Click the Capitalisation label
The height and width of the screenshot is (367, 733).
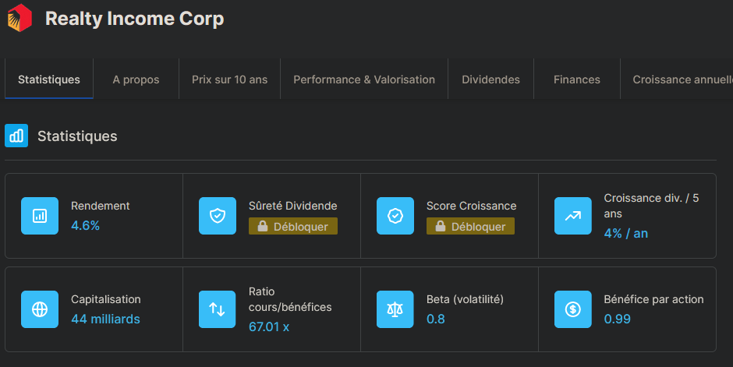coord(105,299)
